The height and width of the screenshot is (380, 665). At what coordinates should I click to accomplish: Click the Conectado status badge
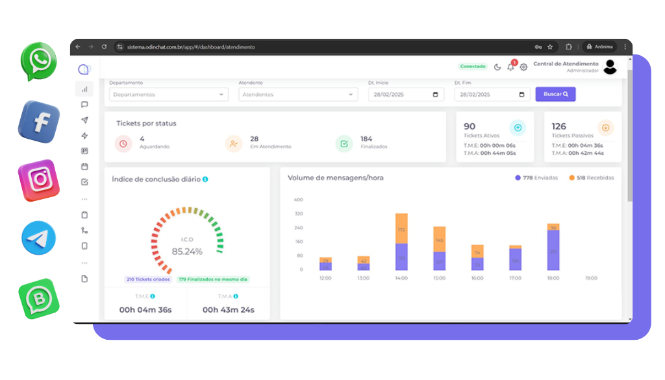click(473, 67)
